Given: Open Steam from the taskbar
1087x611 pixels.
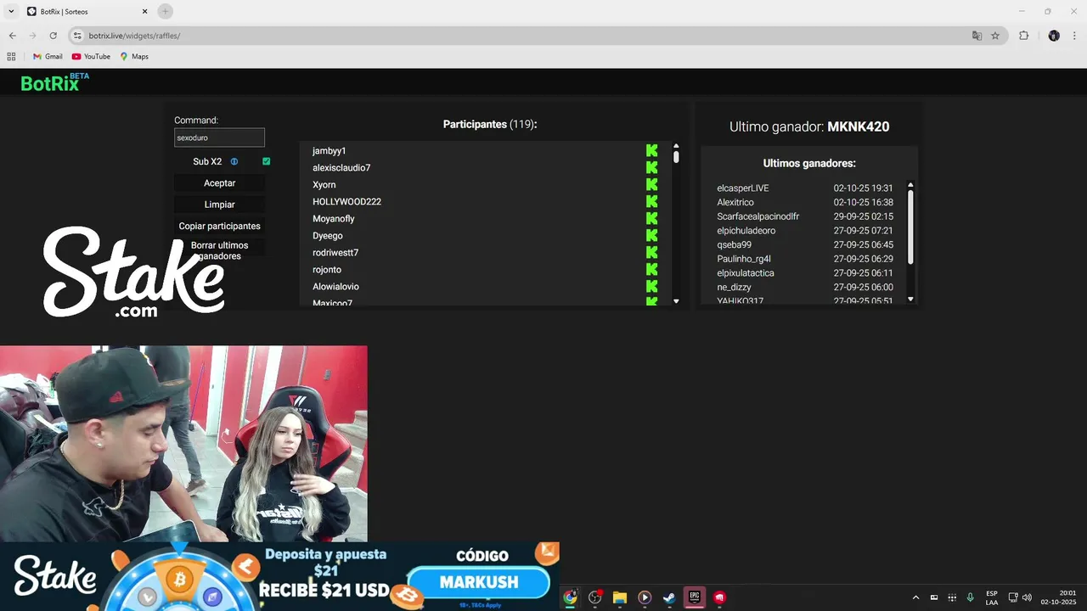Looking at the screenshot, I should [669, 597].
